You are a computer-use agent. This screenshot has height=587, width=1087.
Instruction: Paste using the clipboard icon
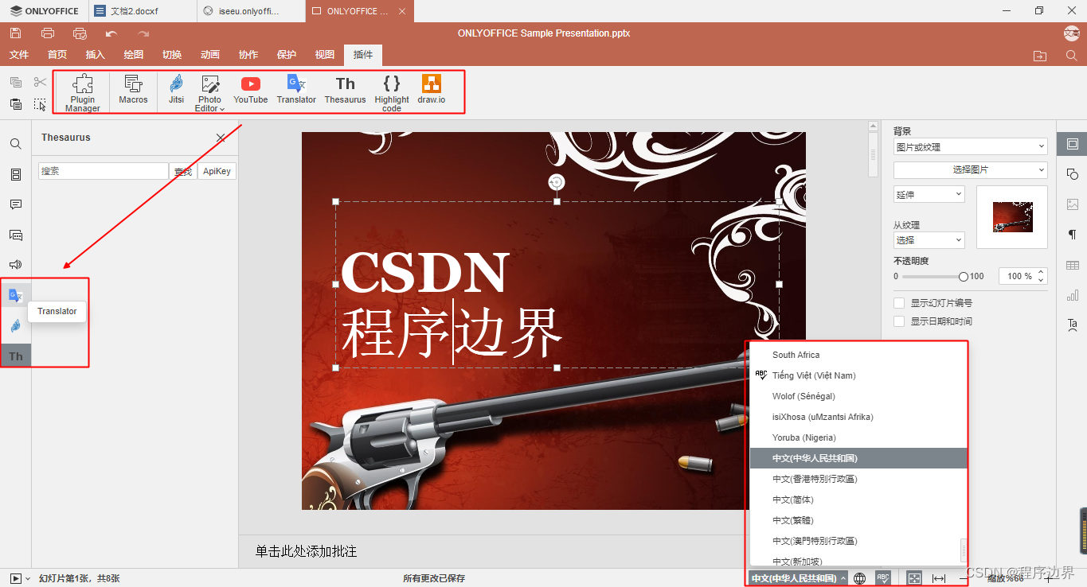tap(16, 104)
